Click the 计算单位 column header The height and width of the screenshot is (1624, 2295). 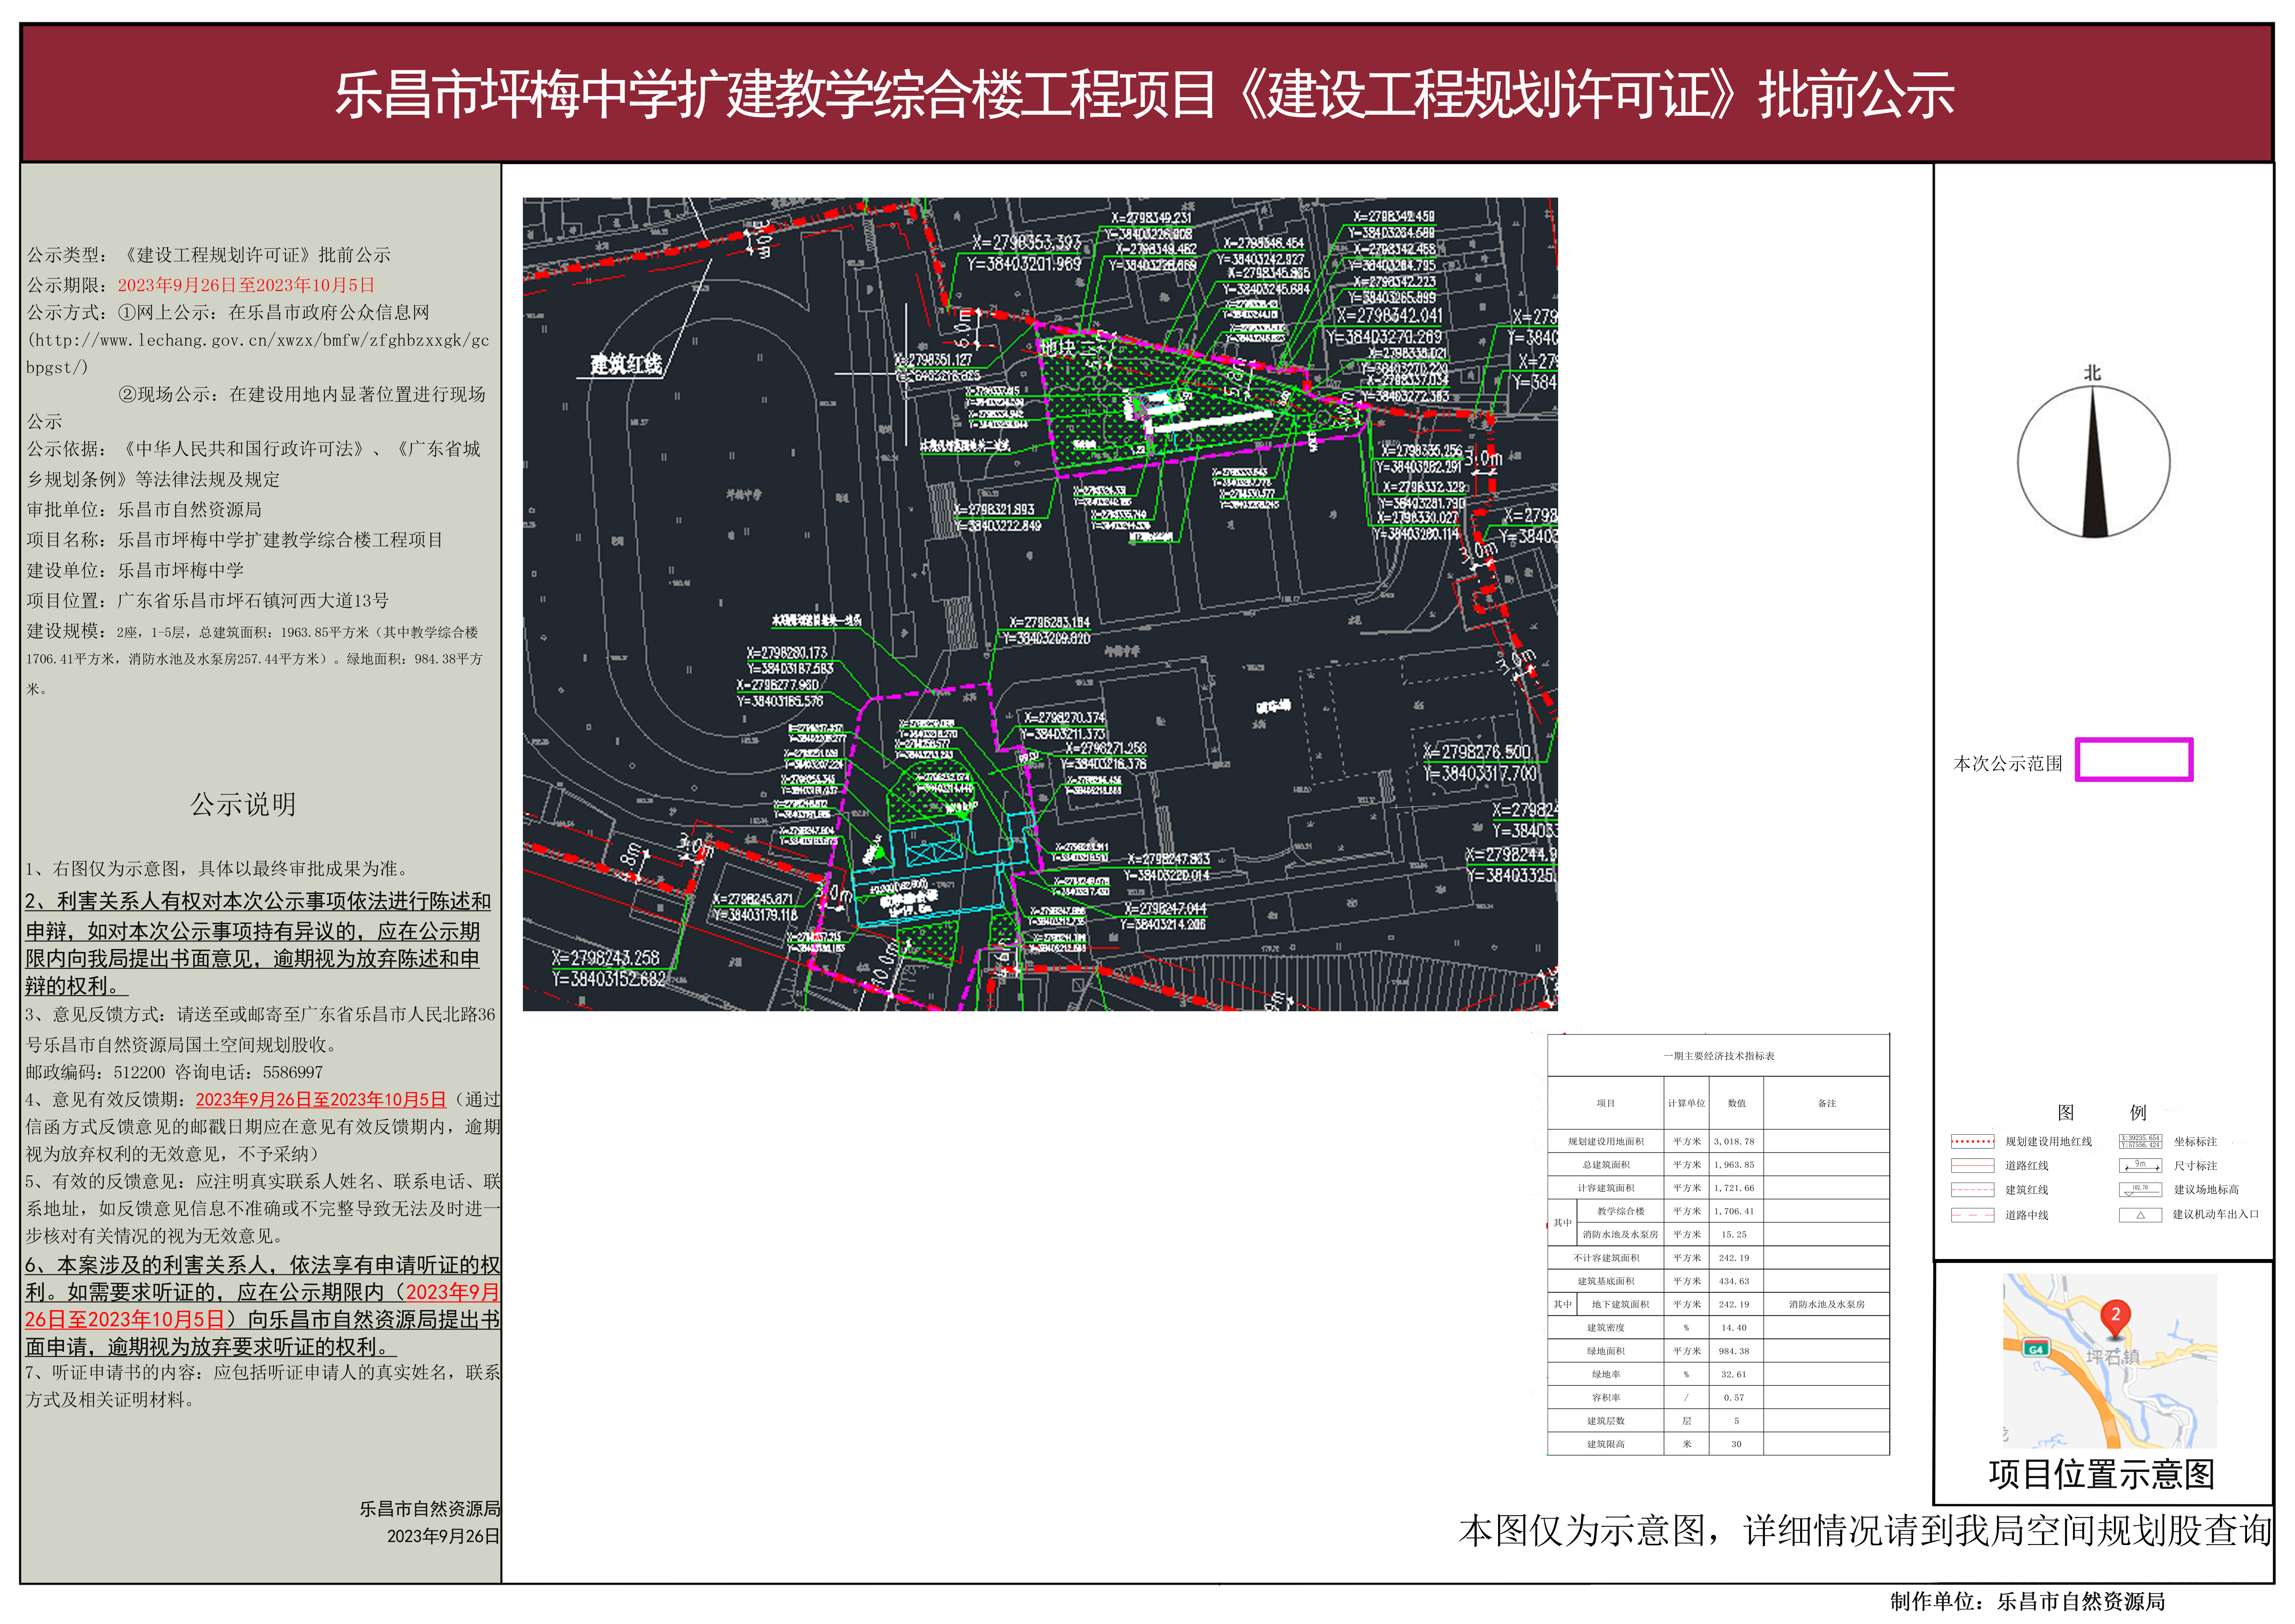tap(1686, 1103)
